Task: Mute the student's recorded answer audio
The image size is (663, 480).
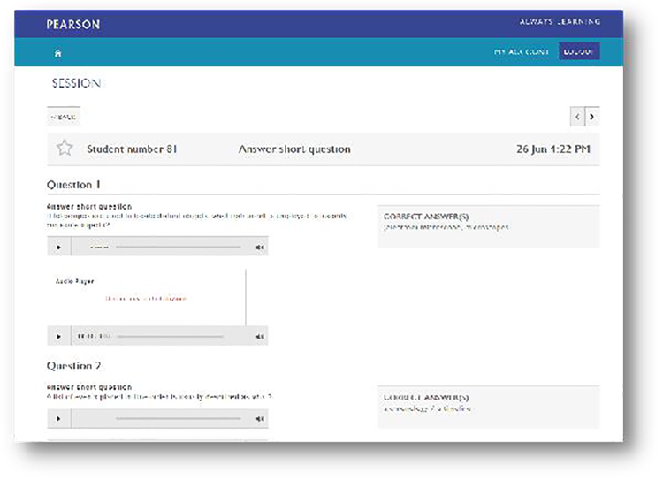Action: 259,336
